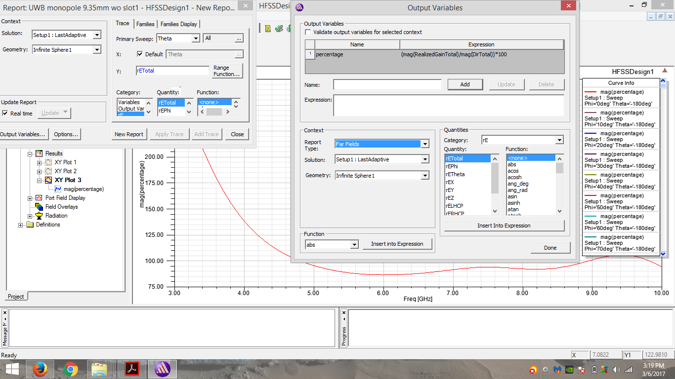
Task: Click the NVIDIA tray icon
Action: pos(569,370)
